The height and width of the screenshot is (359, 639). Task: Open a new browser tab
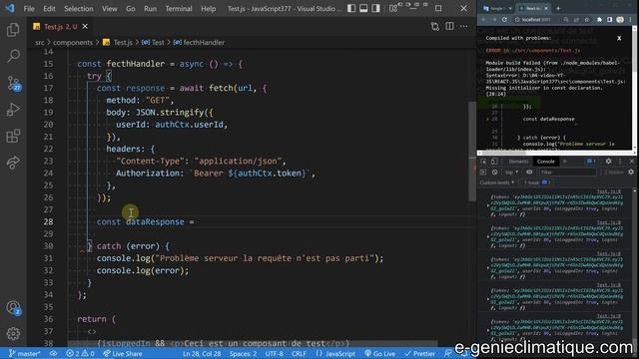[x=558, y=8]
